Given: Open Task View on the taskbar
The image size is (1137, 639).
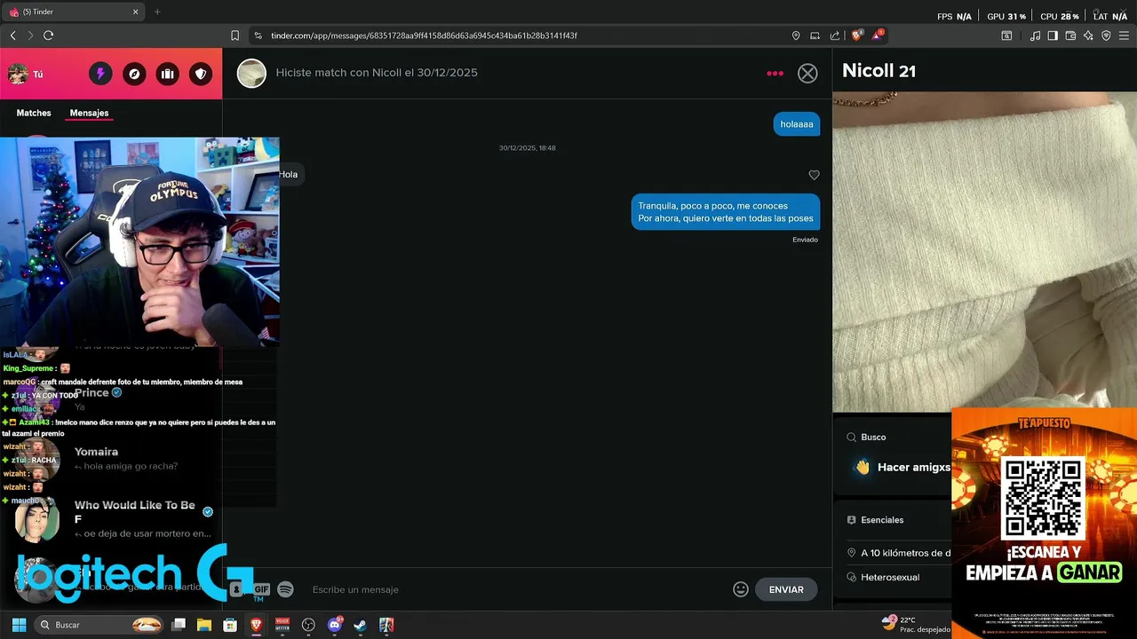Looking at the screenshot, I should [x=179, y=625].
